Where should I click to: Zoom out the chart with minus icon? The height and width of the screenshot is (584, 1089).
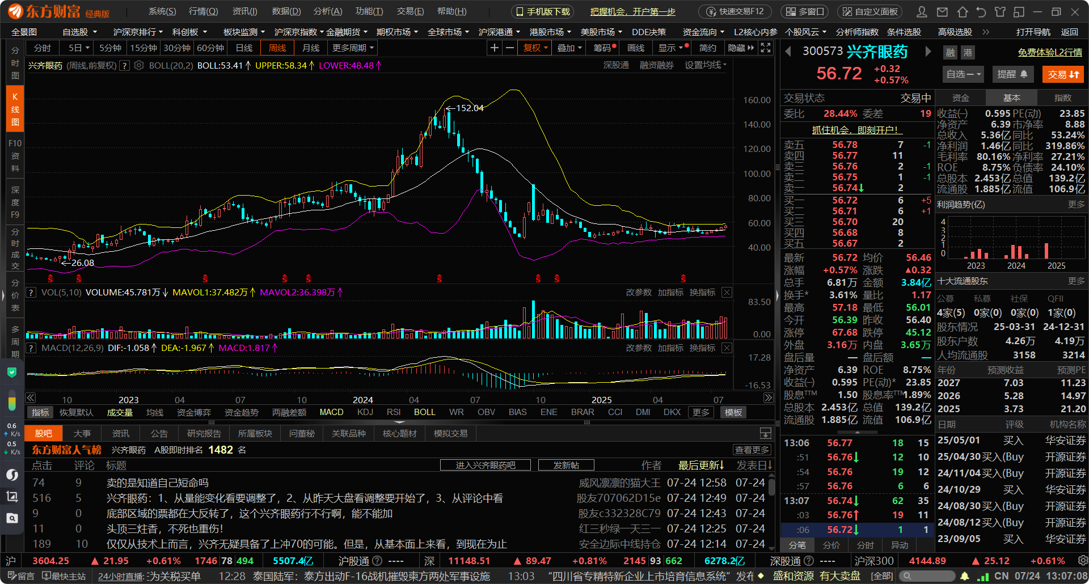point(510,48)
